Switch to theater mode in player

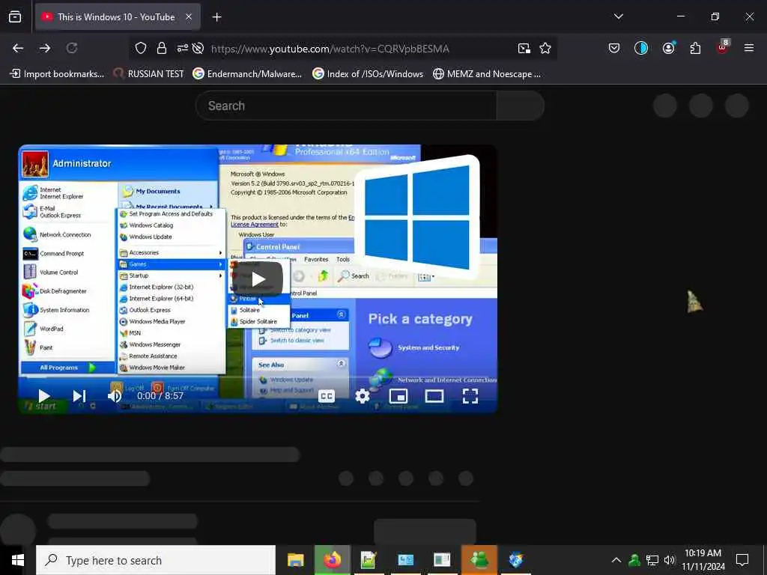click(434, 396)
